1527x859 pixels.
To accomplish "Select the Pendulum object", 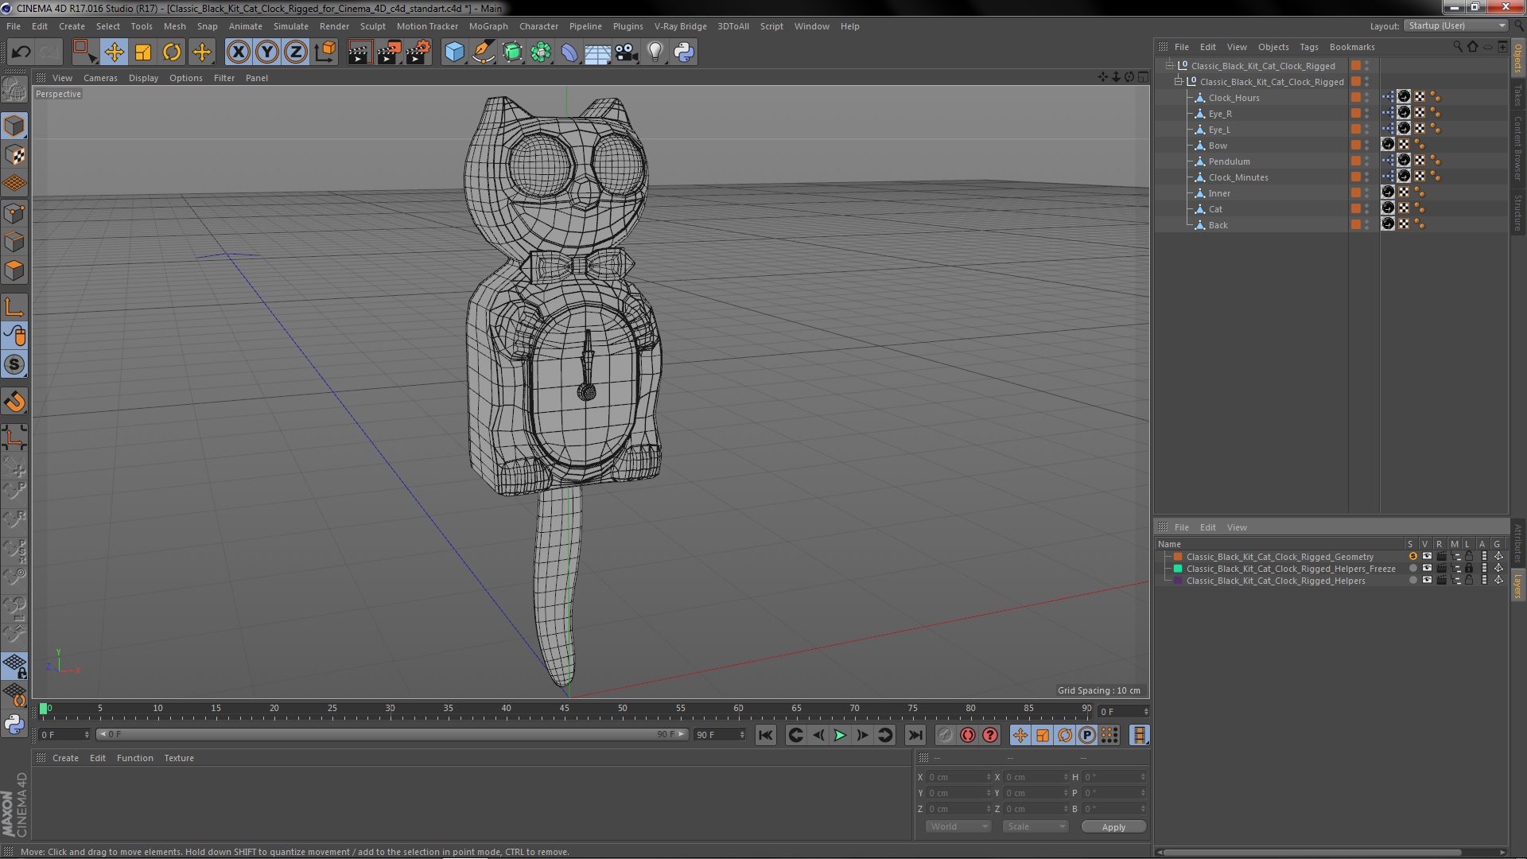I will click(x=1229, y=161).
